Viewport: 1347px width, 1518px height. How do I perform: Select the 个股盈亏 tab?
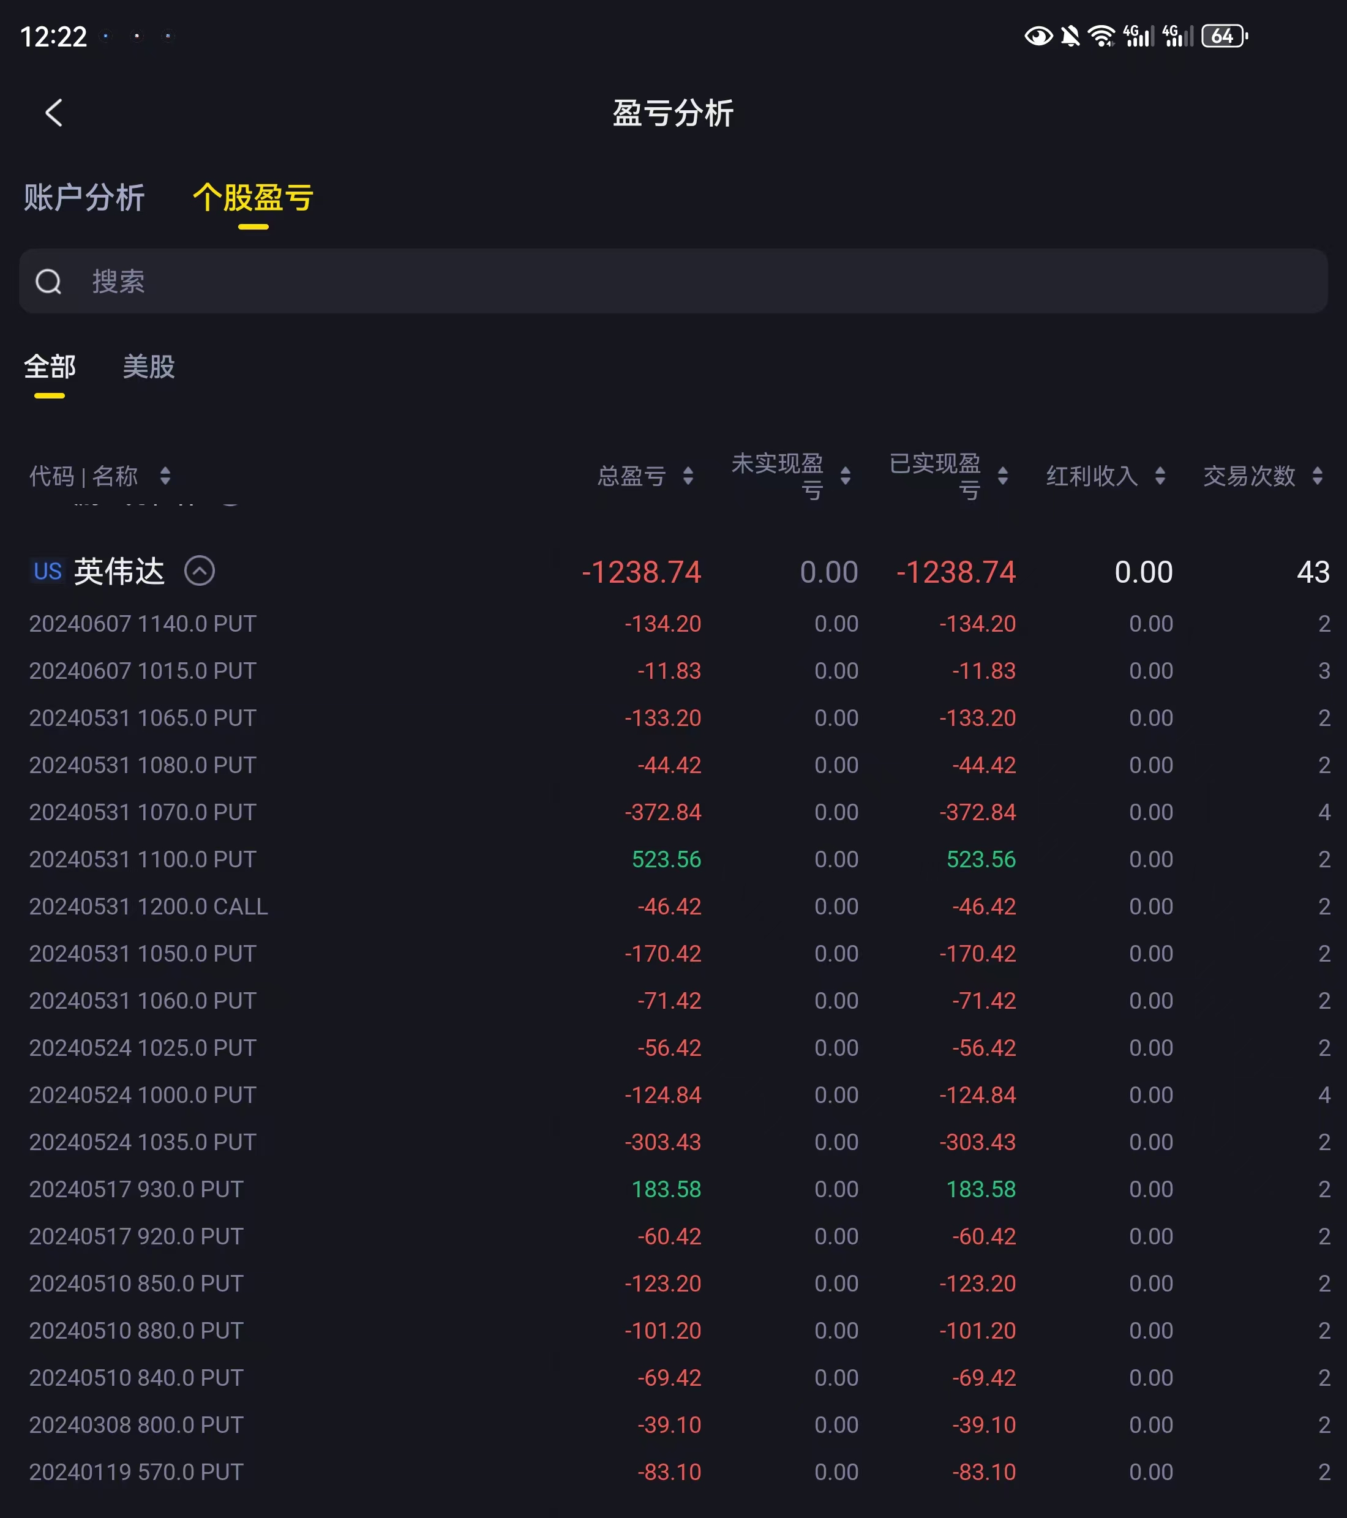tap(253, 198)
